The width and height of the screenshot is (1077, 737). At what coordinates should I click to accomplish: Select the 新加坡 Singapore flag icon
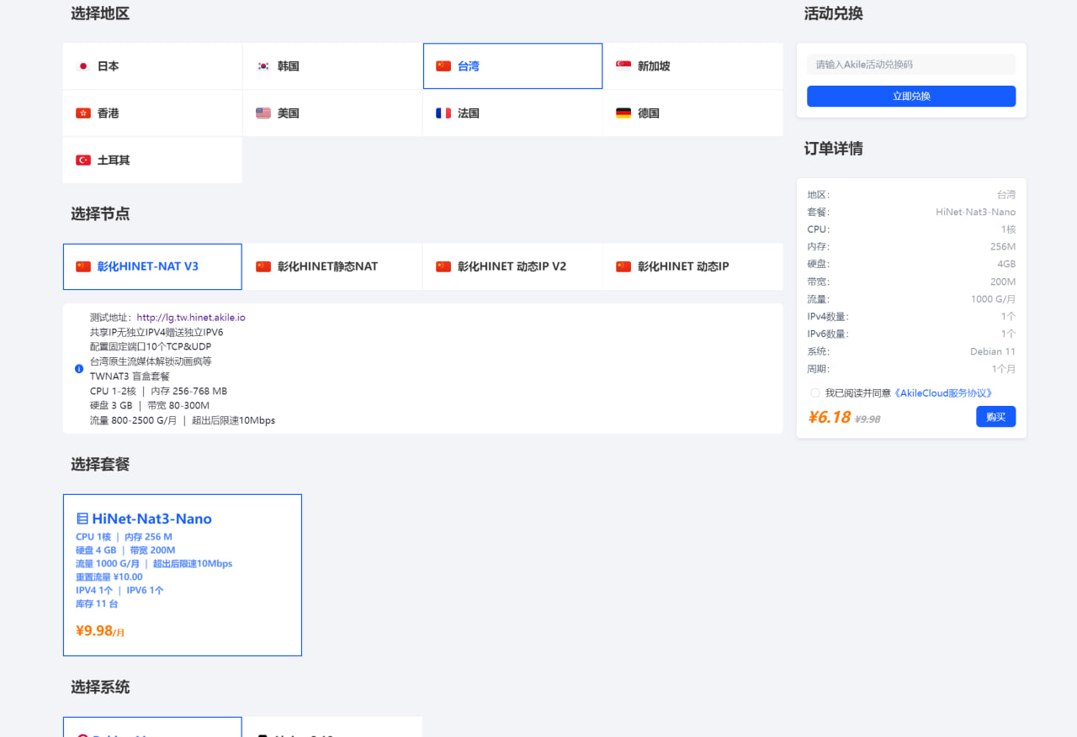click(623, 66)
